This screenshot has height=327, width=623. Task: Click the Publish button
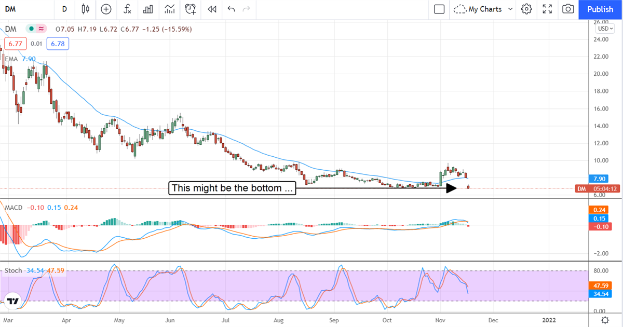600,9
